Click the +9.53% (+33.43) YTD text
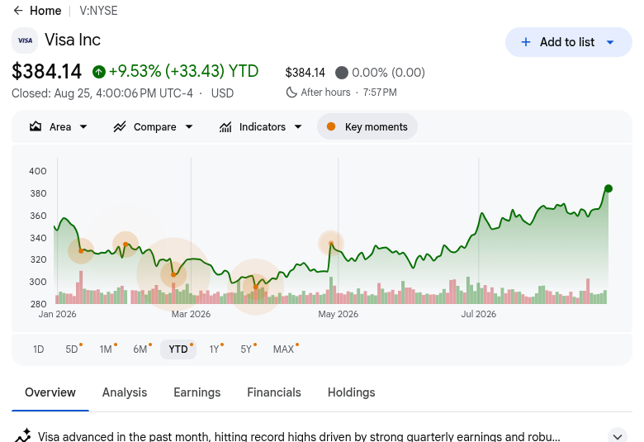 [183, 71]
